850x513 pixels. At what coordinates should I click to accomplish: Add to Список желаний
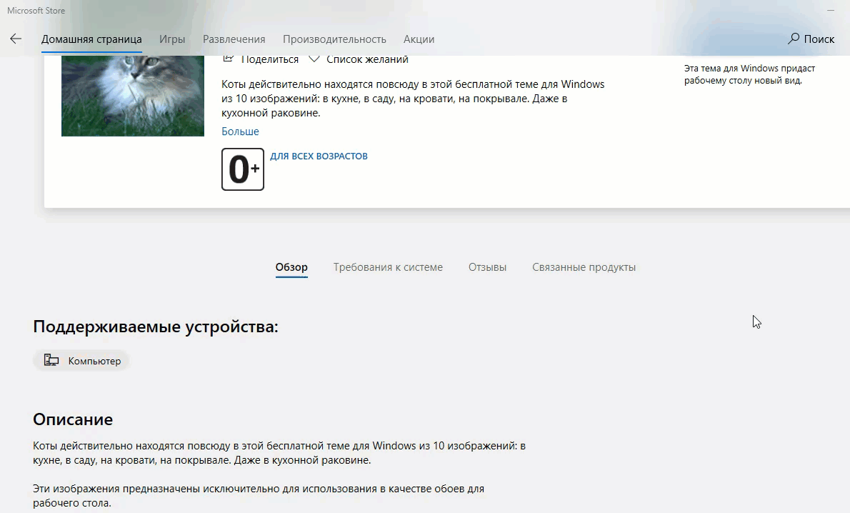tap(359, 59)
